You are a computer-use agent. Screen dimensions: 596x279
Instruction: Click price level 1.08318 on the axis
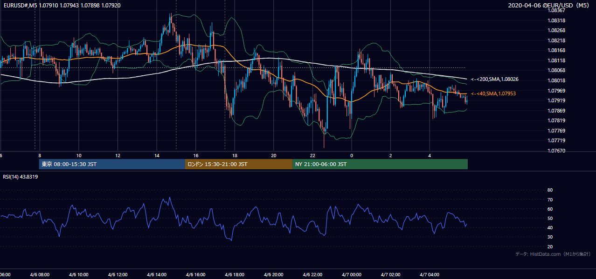(557, 20)
